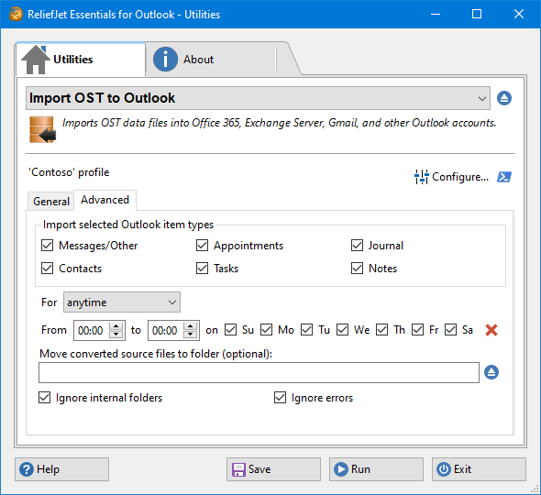541x495 pixels.
Task: Expand the For anytime dropdown
Action: click(122, 302)
